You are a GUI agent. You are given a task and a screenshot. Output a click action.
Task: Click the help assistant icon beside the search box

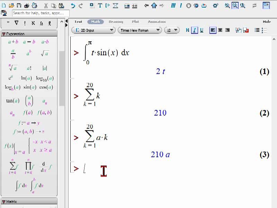(x=4, y=13)
